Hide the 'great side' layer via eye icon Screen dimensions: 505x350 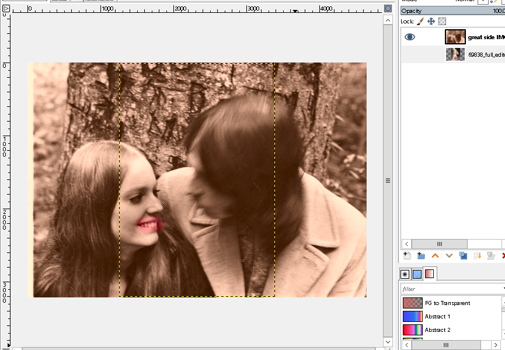[410, 37]
